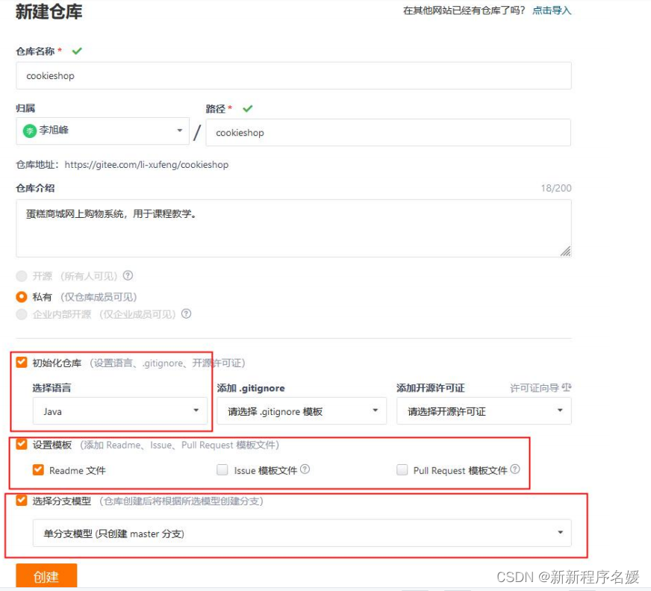Uncheck the Readme 文件 checkbox
This screenshot has height=591, width=651.
[x=38, y=470]
